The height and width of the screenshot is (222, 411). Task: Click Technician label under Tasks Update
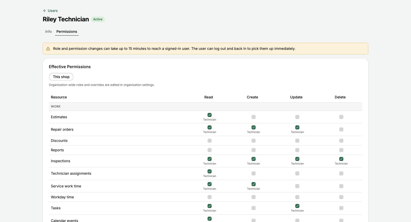click(x=297, y=211)
